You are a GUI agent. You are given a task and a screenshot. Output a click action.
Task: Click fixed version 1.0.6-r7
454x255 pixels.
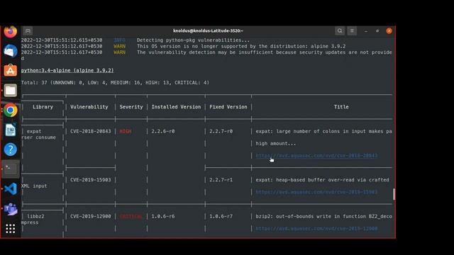pyautogui.click(x=221, y=216)
